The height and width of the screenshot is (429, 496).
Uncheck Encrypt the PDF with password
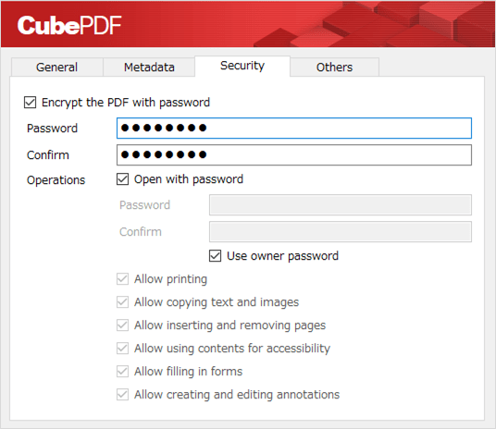click(31, 103)
